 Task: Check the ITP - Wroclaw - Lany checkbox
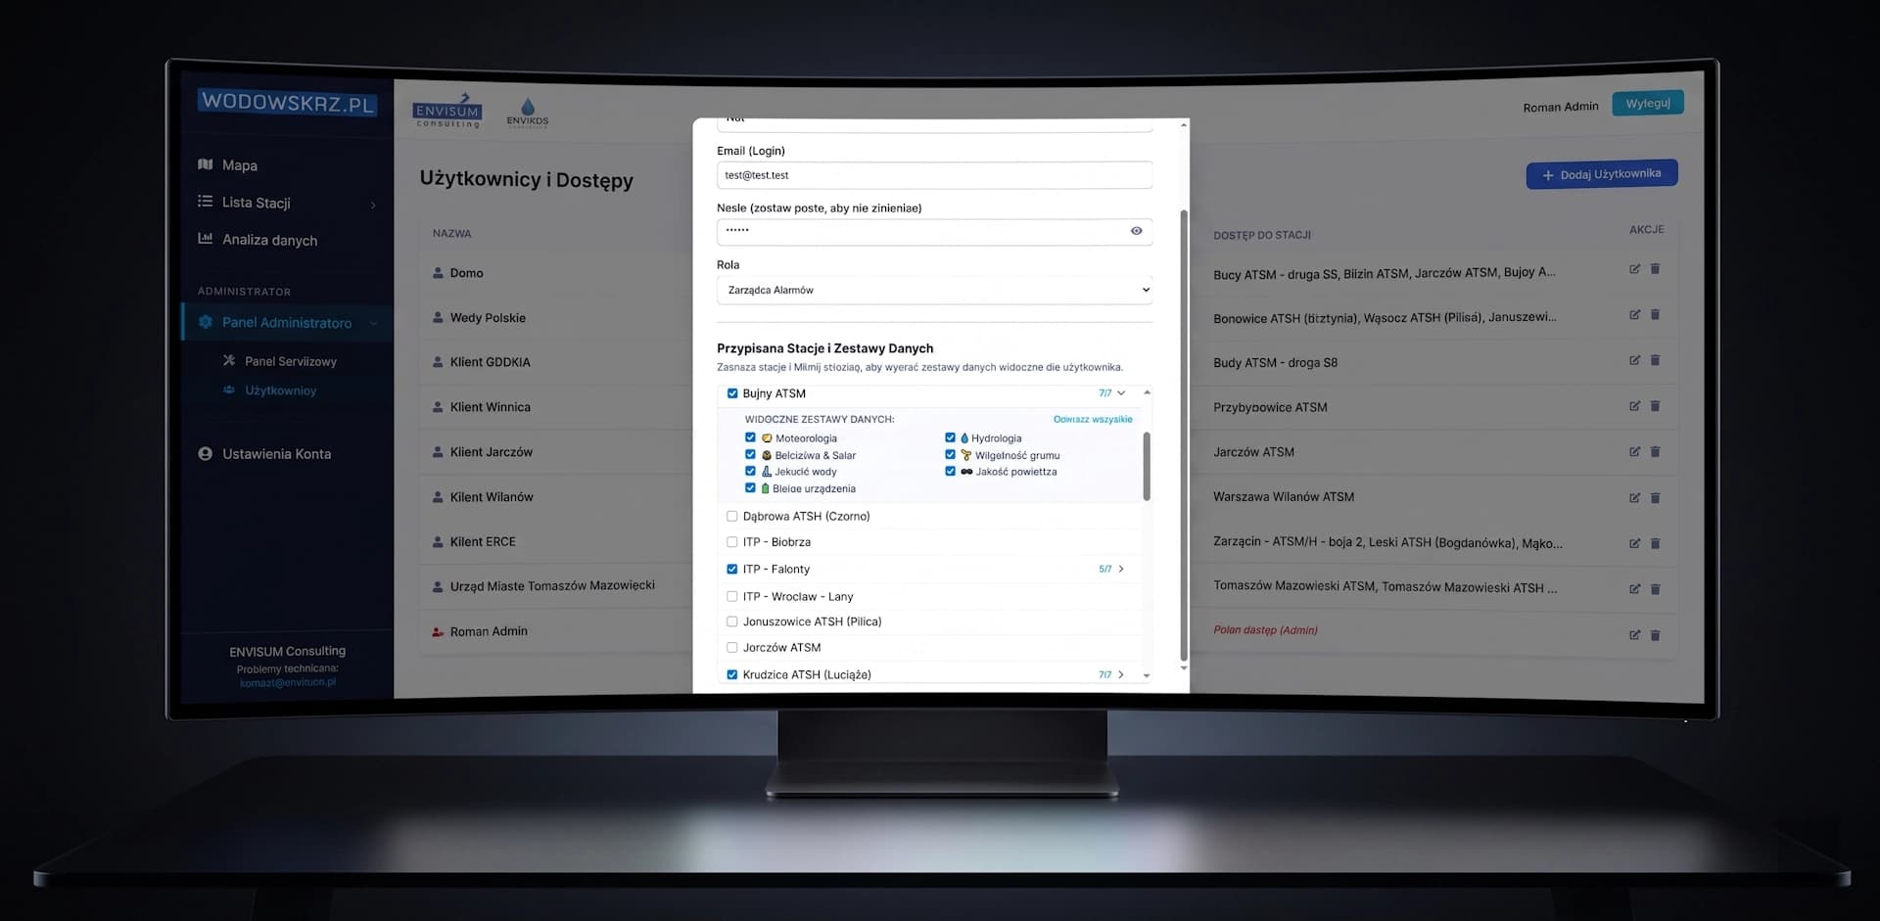[x=732, y=596]
